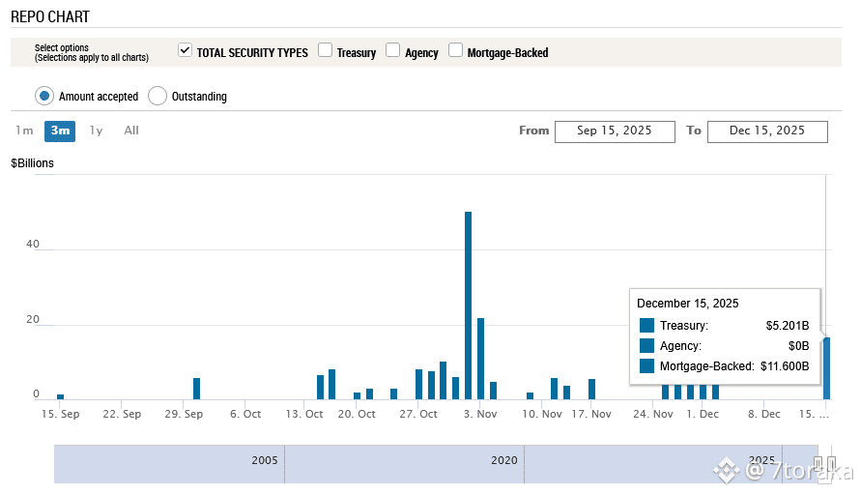Image resolution: width=861 pixels, height=495 pixels.
Task: Click Mortgage-Backed swatch in tooltip
Action: coord(646,365)
